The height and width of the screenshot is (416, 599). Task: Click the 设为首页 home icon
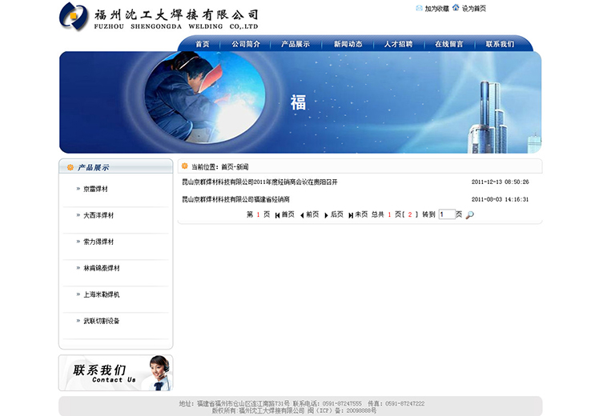click(456, 8)
